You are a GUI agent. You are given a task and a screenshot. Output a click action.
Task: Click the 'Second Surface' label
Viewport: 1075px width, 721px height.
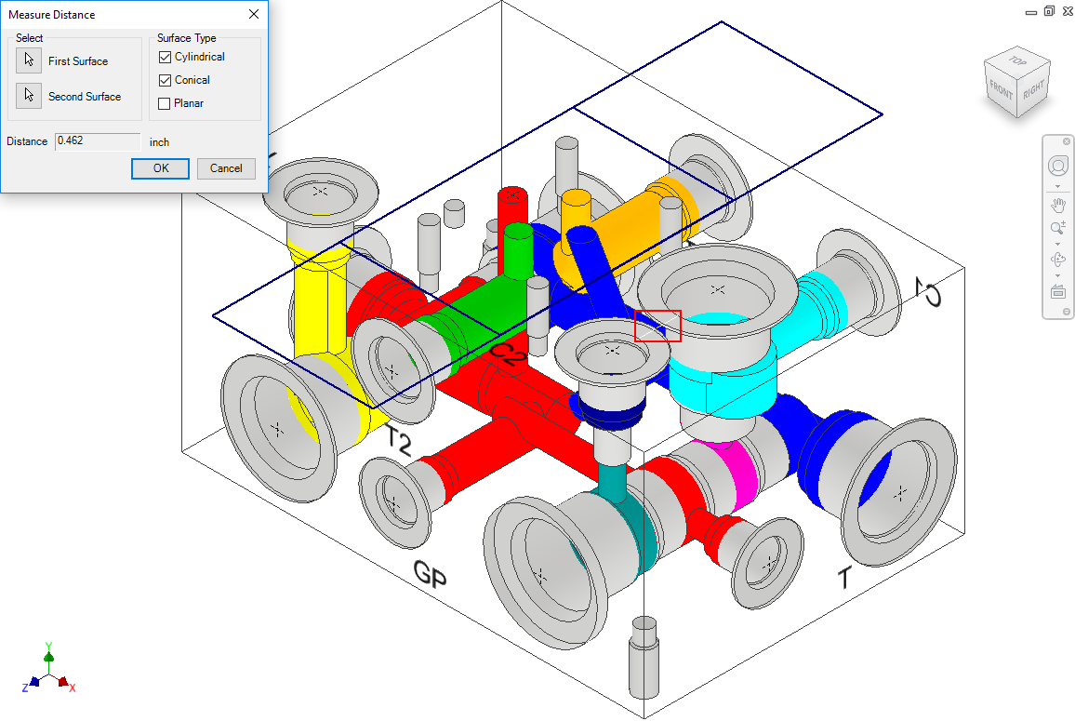click(x=85, y=97)
